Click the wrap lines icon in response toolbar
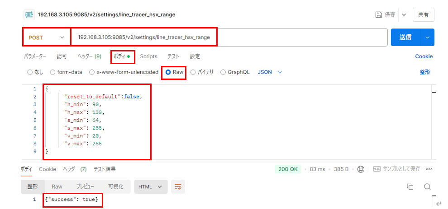 [x=178, y=186]
